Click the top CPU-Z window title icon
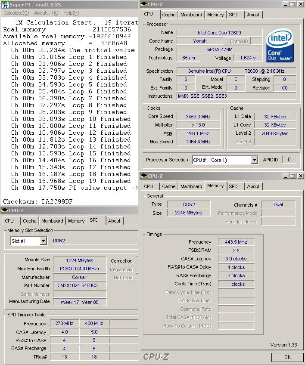 click(x=144, y=4)
